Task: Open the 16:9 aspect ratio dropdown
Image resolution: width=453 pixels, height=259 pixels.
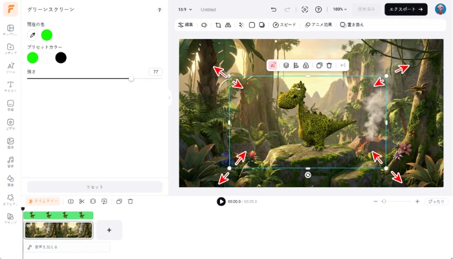Action: [185, 10]
